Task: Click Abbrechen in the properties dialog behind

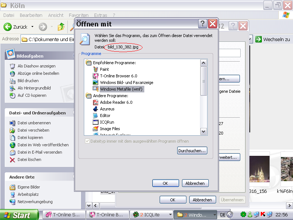Action: tap(203, 199)
